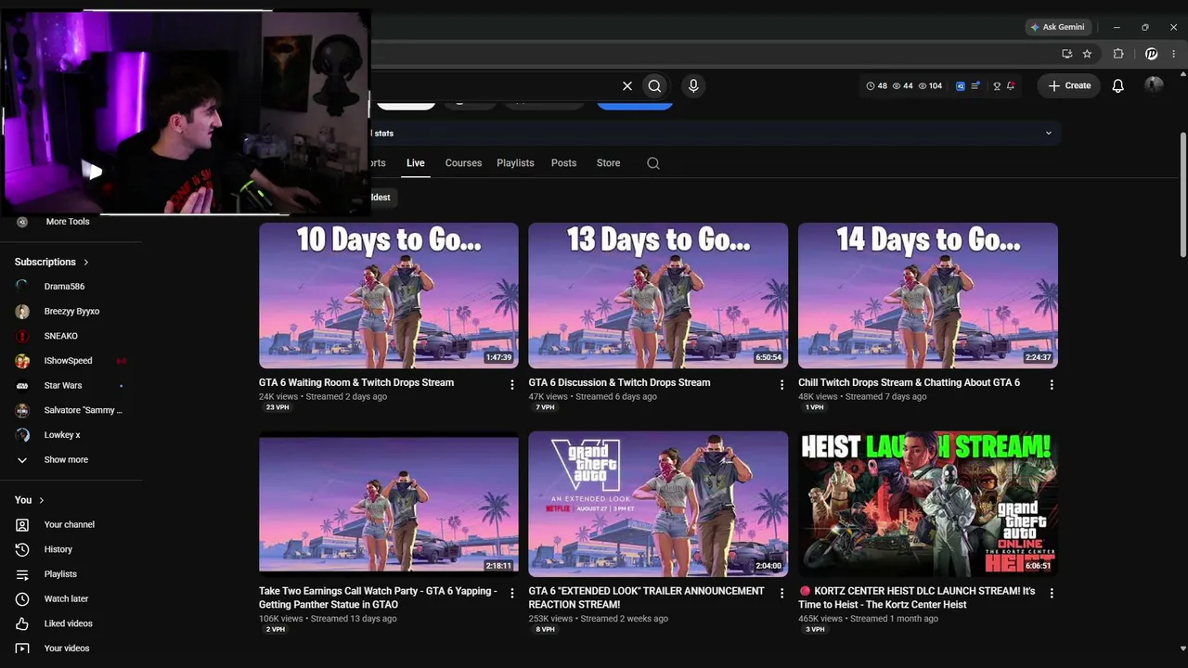Click "Chill Twitch Drops Stream & Chatting About GTA 6"
The image size is (1188, 668).
point(909,383)
